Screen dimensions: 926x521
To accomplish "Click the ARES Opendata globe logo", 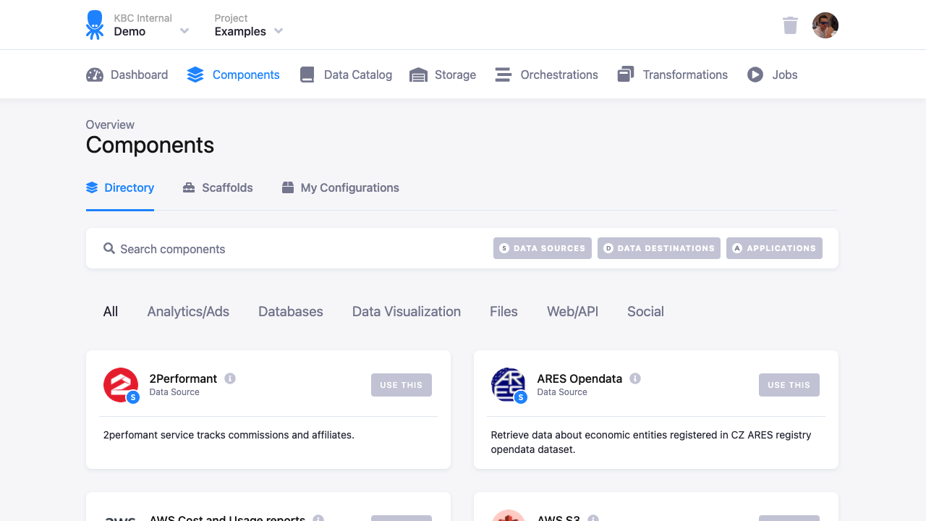I will click(509, 384).
